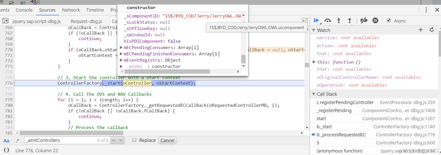Expand mECPendingConsumers array in tooltip
The height and width of the screenshot is (155, 441).
pyautogui.click(x=121, y=47)
